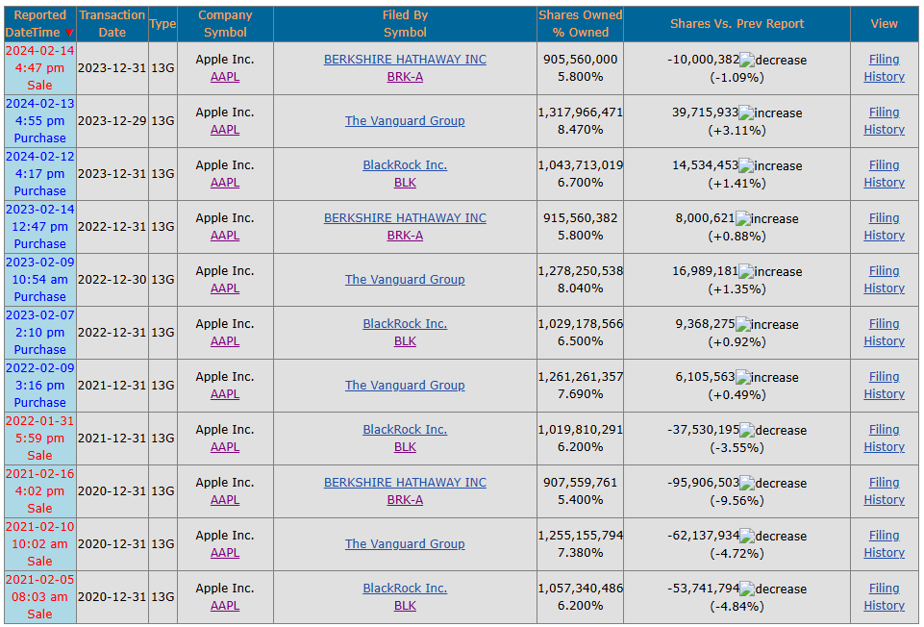Open History link in 2023-02-09 row
Screen dimensions: 924x627
tap(884, 288)
